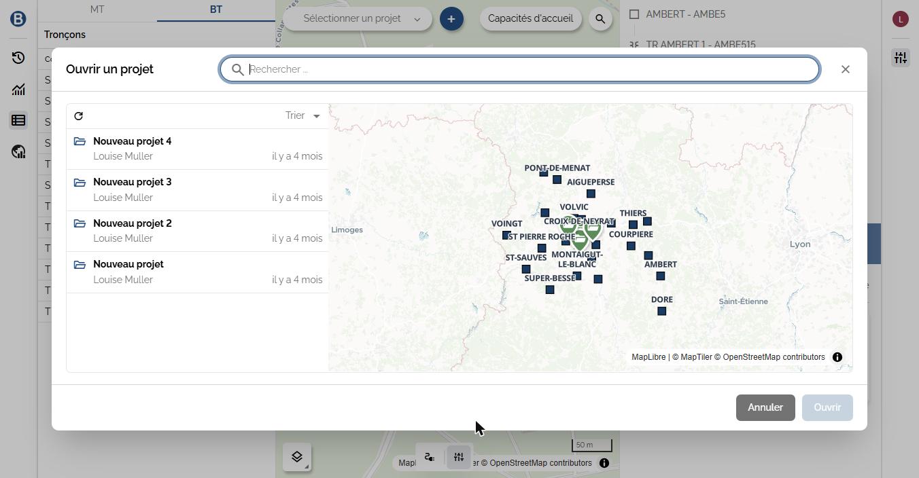Click the refresh project list icon

[79, 116]
